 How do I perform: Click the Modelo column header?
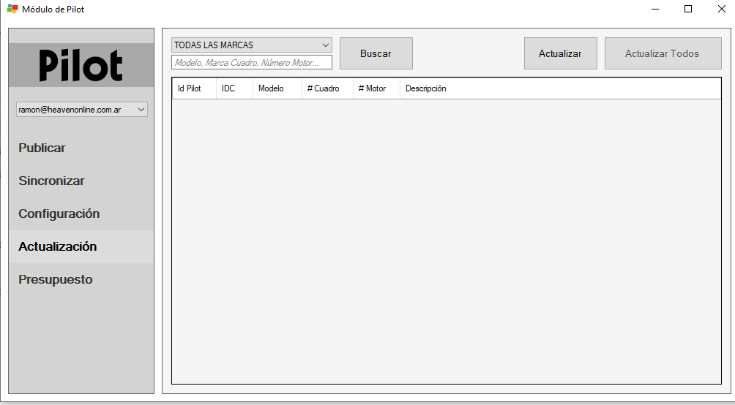coord(277,88)
